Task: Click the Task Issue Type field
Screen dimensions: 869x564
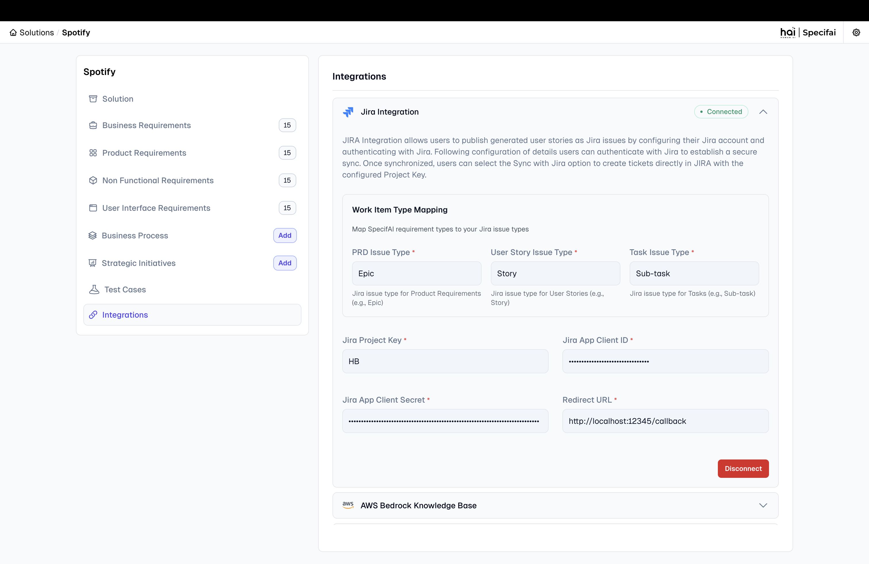Action: point(694,273)
